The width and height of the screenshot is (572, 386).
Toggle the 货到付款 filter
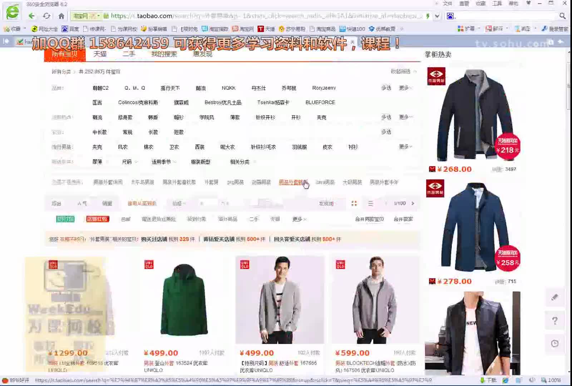pos(197,219)
